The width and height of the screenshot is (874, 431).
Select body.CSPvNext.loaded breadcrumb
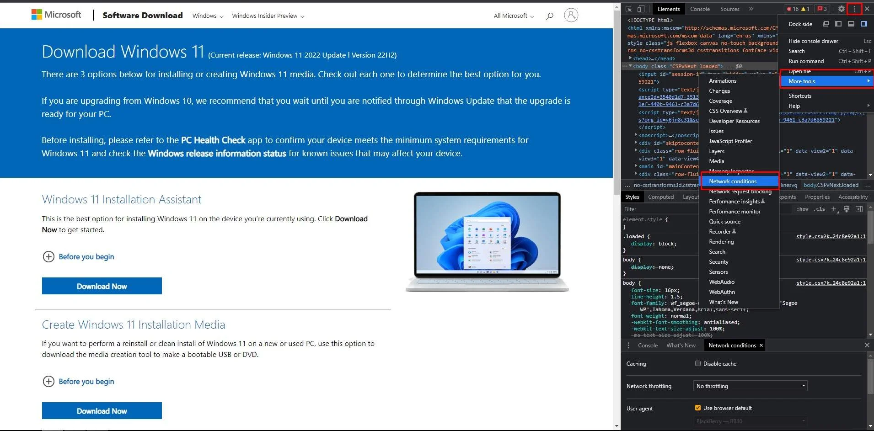click(831, 185)
